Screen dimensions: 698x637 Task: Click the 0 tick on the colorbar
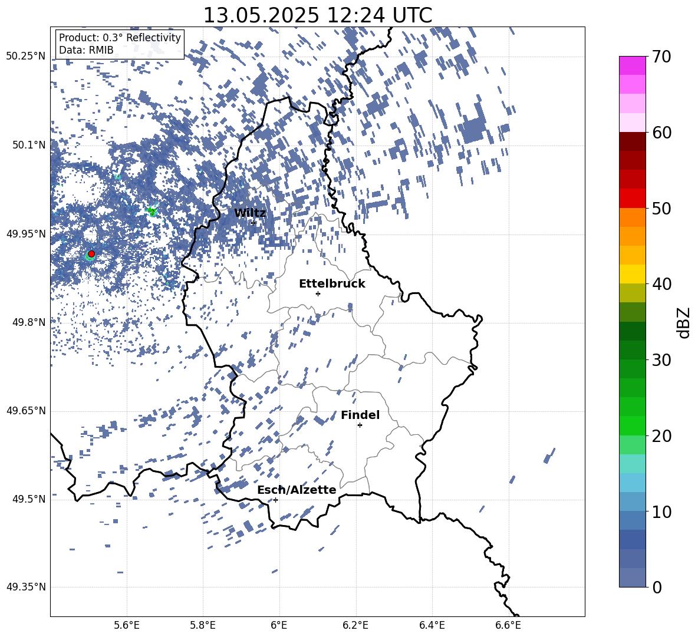click(657, 587)
